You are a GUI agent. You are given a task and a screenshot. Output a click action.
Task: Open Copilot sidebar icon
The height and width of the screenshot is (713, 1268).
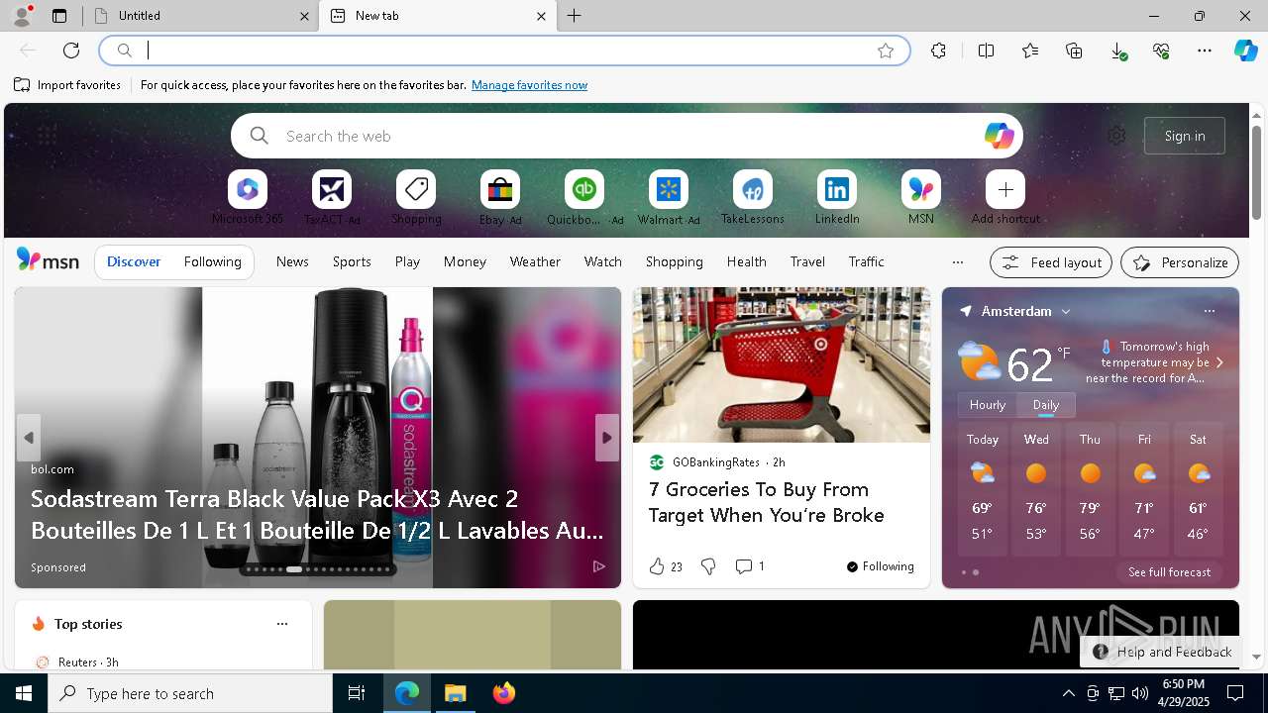click(x=1246, y=51)
